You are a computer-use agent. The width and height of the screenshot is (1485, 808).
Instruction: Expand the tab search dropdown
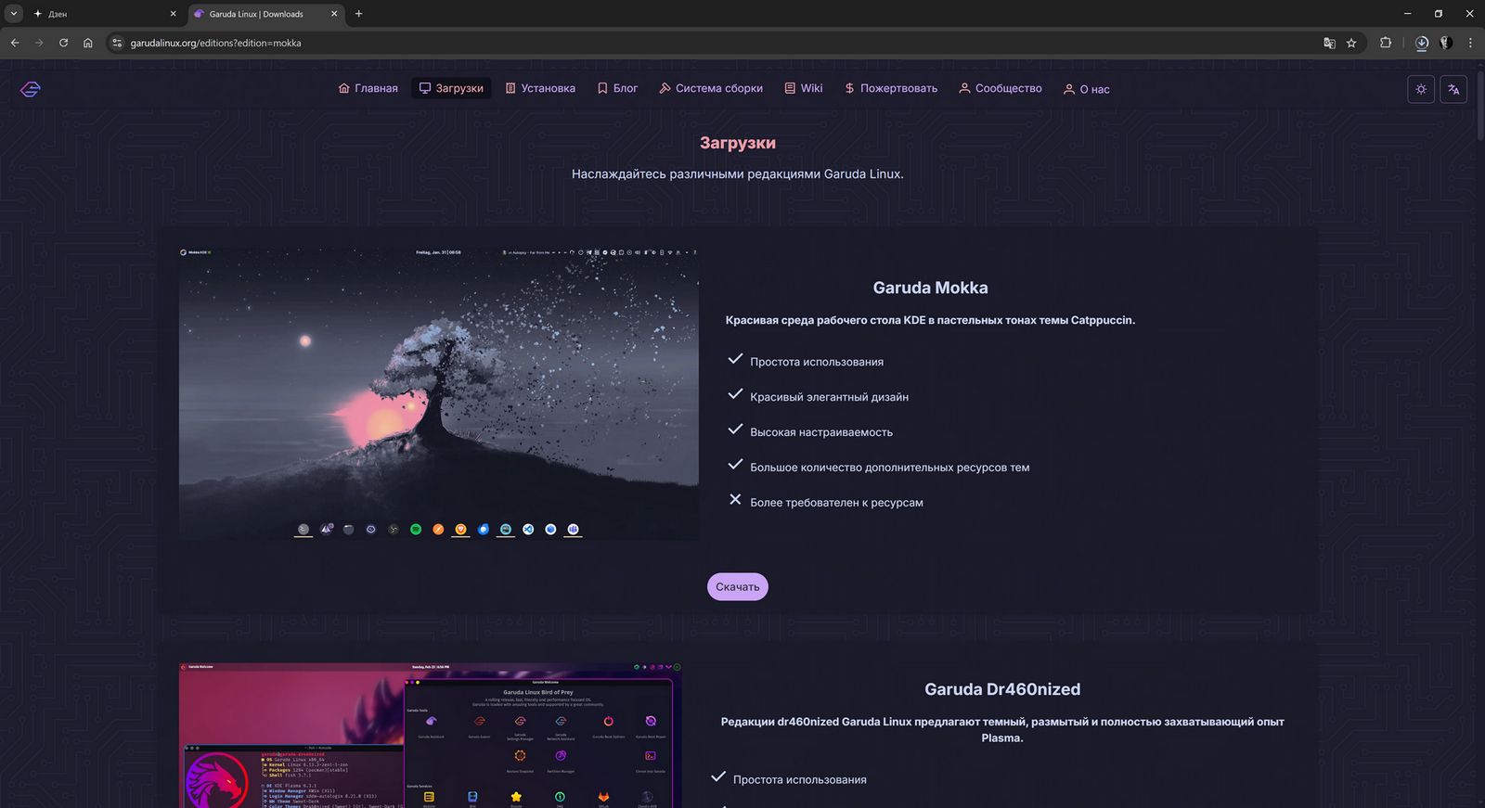(x=14, y=14)
